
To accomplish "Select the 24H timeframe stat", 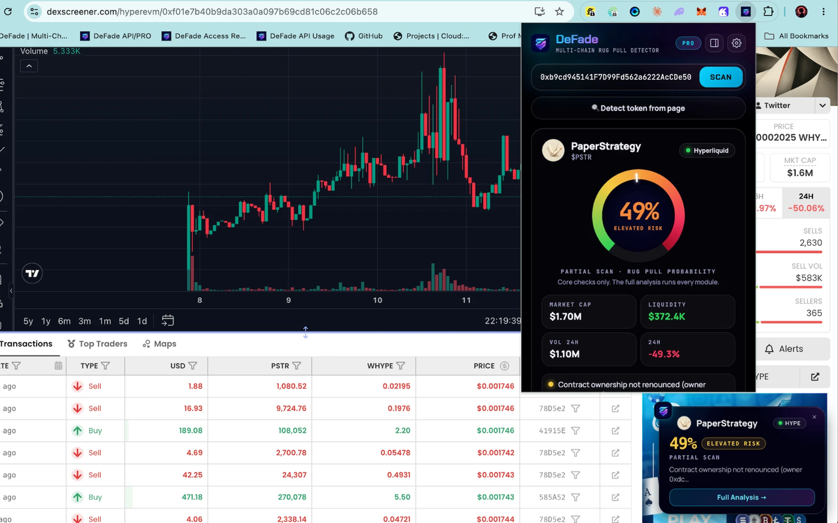I will pos(806,202).
